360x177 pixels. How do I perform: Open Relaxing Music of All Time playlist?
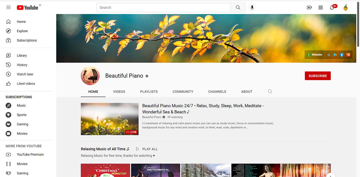[x=105, y=149]
